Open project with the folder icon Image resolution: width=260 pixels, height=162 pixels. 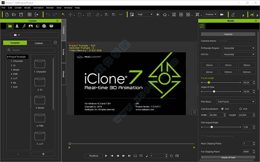(x=14, y=15)
